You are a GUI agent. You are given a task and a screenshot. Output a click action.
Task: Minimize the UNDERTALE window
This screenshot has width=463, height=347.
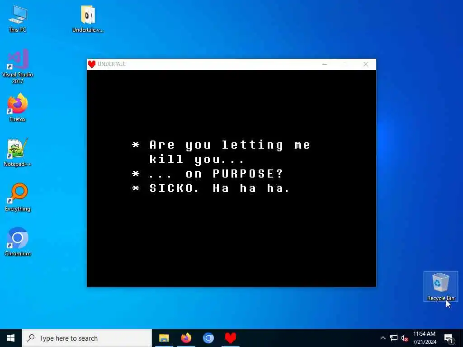point(325,64)
